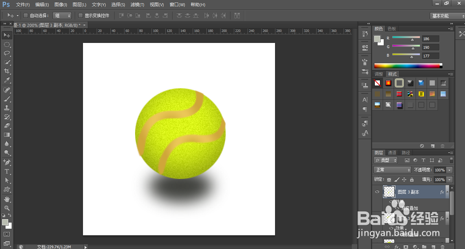Select the Eyedropper tool
Image resolution: width=465 pixels, height=249 pixels.
tap(7, 80)
